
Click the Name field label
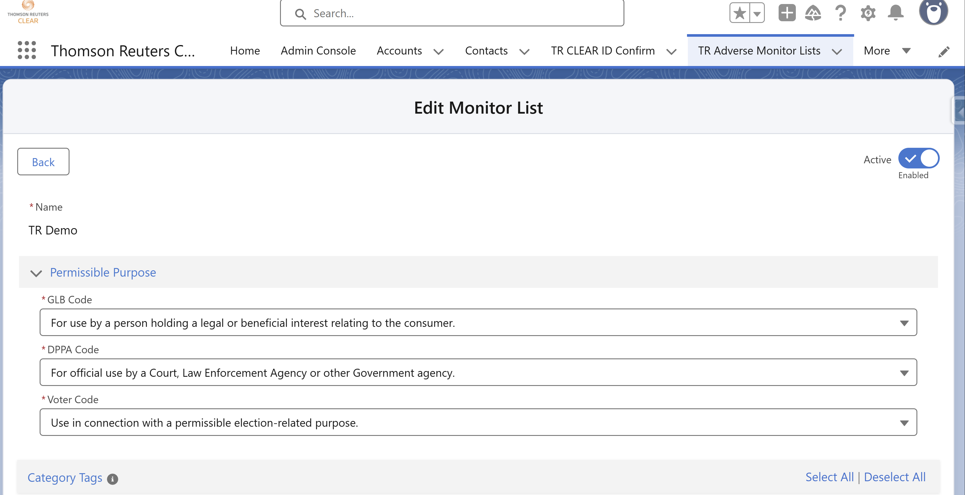(x=49, y=207)
